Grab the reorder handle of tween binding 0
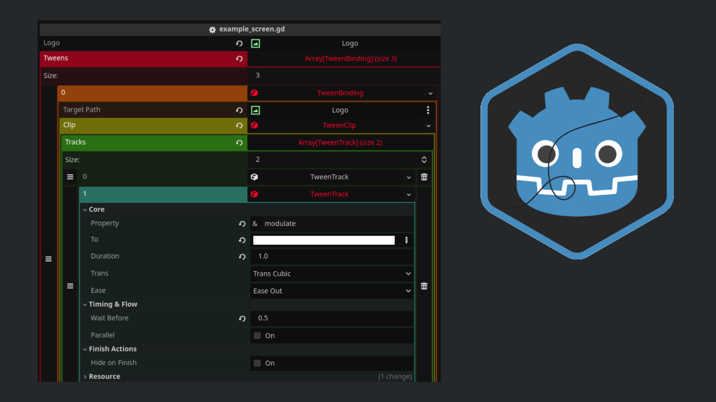Screen dimensions: 716x402 click(x=48, y=259)
